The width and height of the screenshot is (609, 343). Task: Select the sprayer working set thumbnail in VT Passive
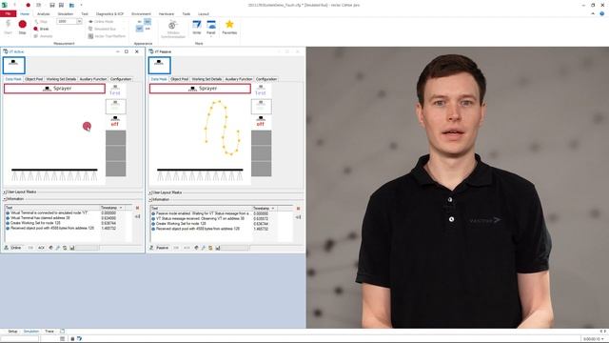point(159,65)
